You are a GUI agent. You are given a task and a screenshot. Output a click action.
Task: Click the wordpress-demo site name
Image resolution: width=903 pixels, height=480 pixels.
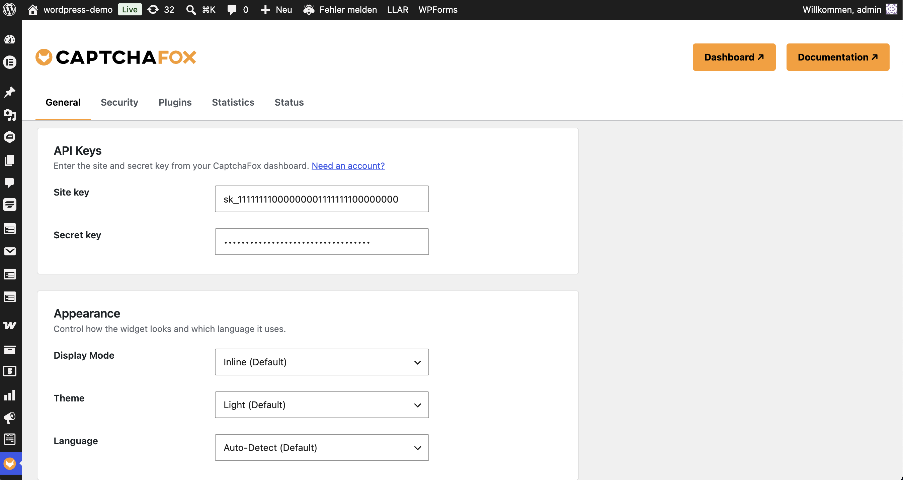[x=78, y=10]
